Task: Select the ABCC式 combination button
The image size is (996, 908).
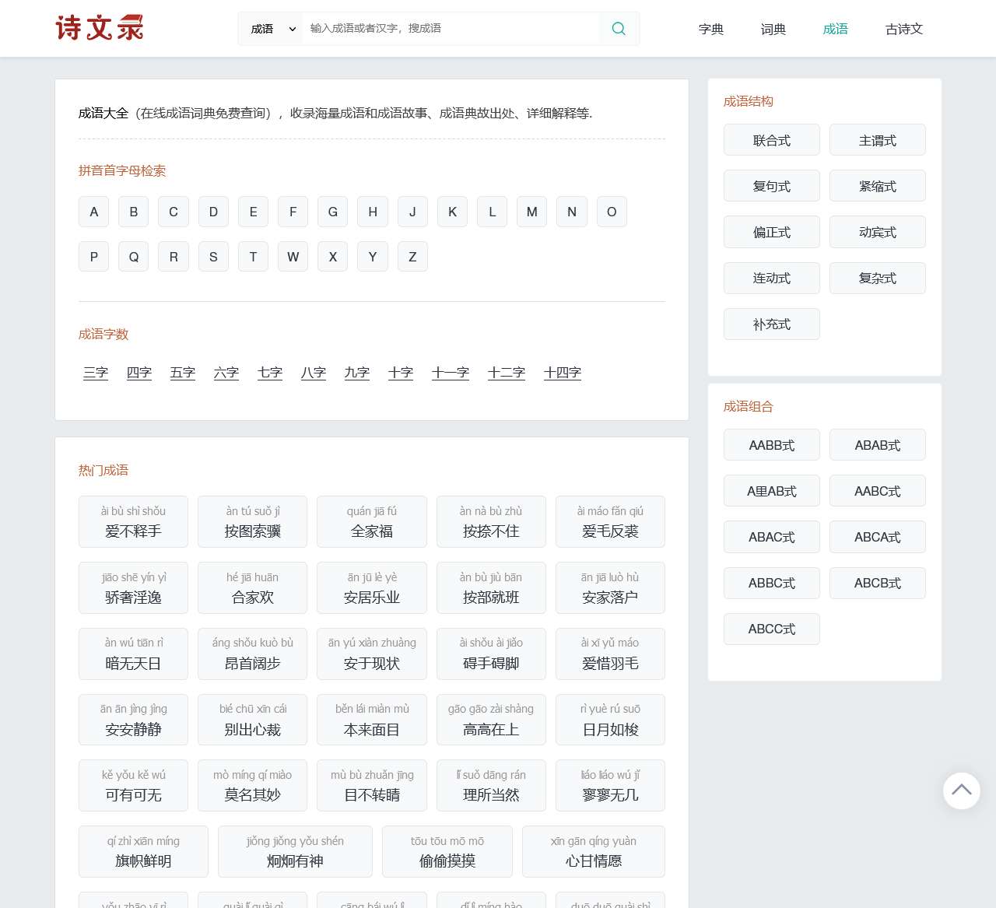Action: (771, 629)
